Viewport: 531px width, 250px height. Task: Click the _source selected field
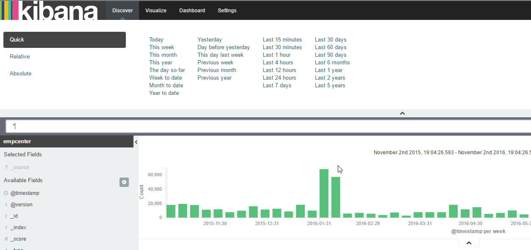coord(20,167)
